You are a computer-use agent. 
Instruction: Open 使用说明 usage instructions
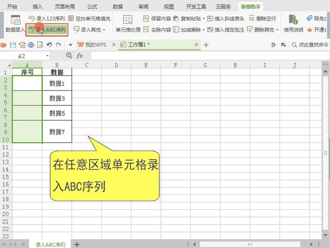[x=293, y=24]
